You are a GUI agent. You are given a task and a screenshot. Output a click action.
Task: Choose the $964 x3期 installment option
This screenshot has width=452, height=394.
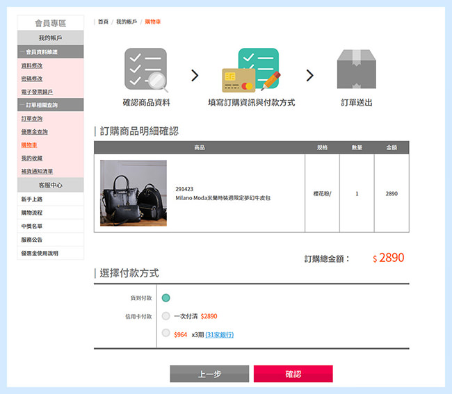[166, 334]
